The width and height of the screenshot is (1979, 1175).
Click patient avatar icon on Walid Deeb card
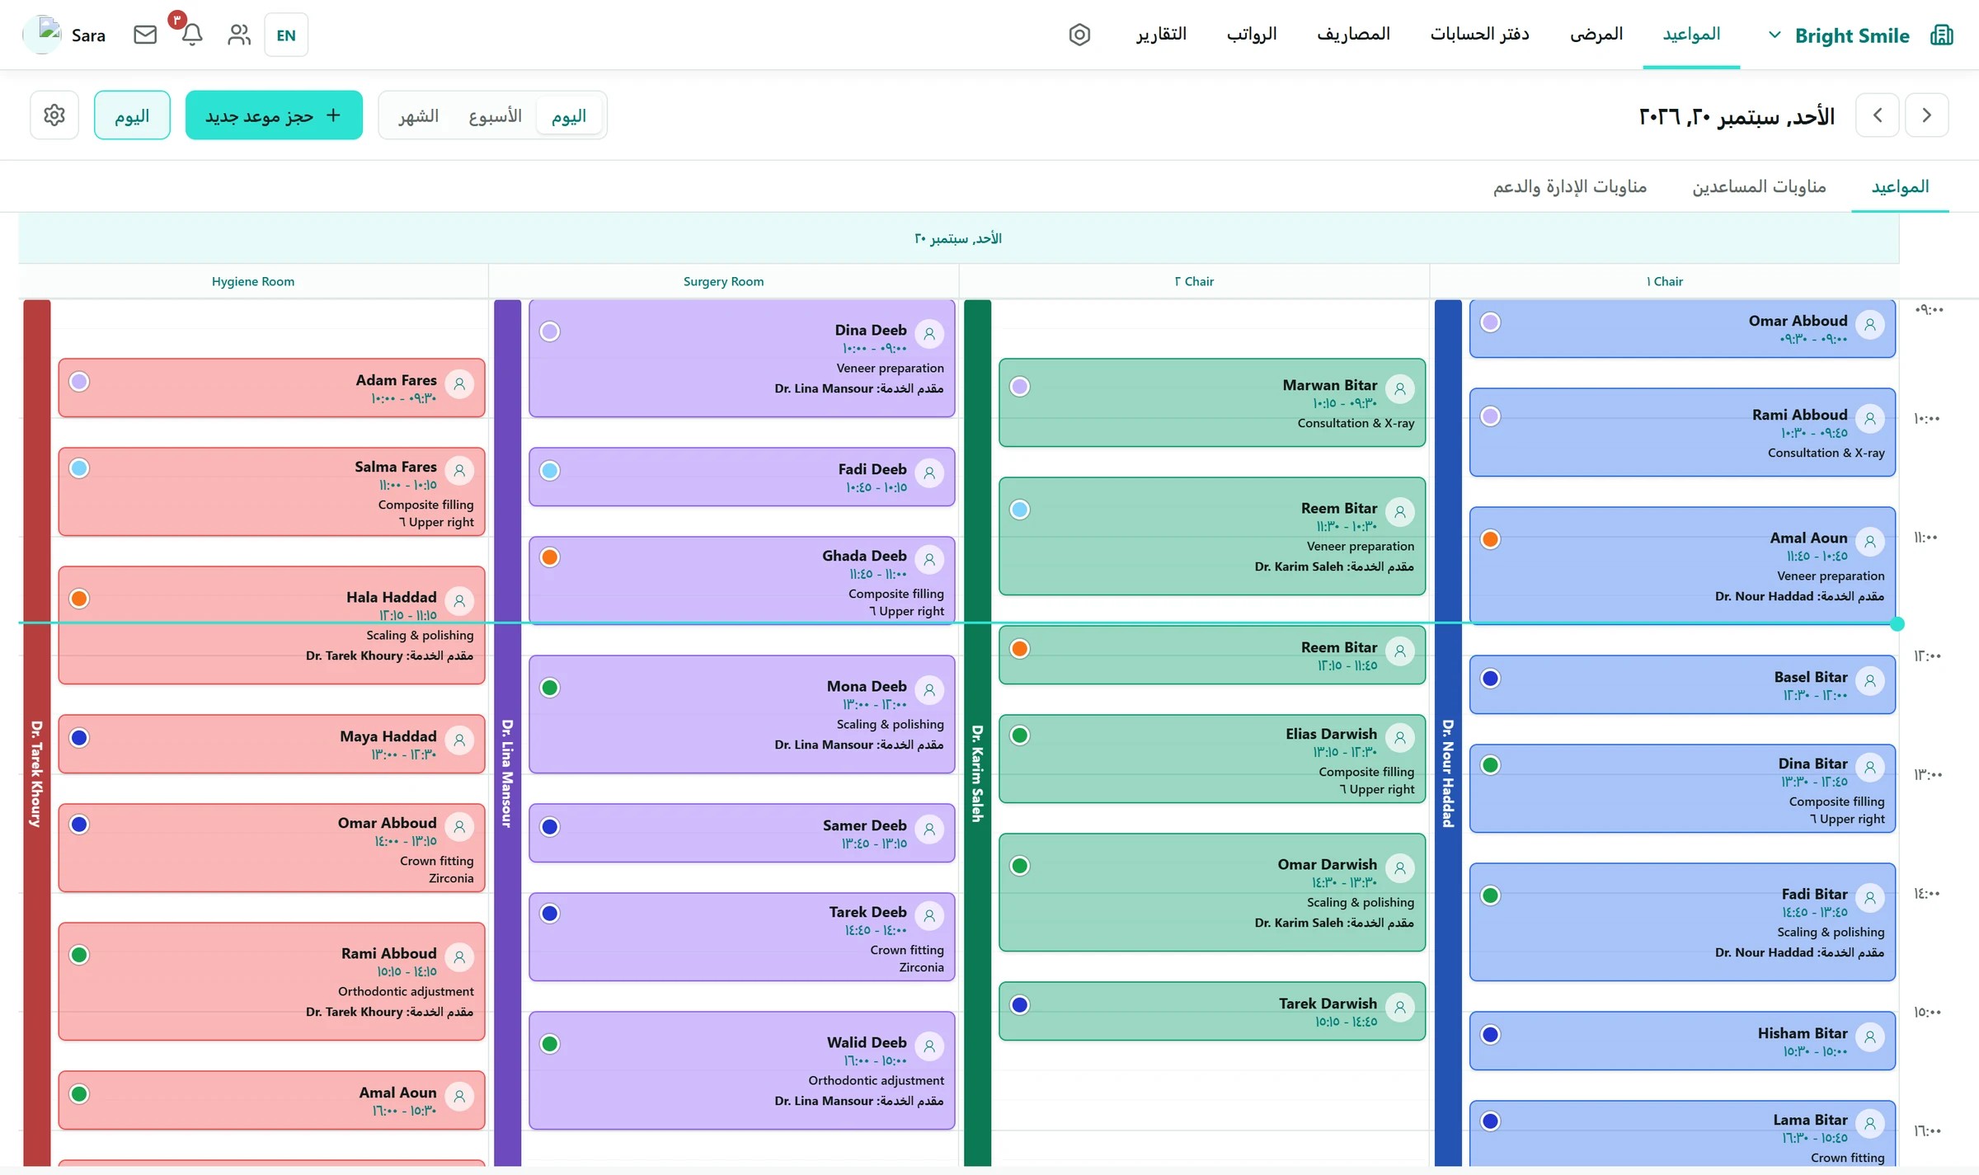pyautogui.click(x=929, y=1046)
